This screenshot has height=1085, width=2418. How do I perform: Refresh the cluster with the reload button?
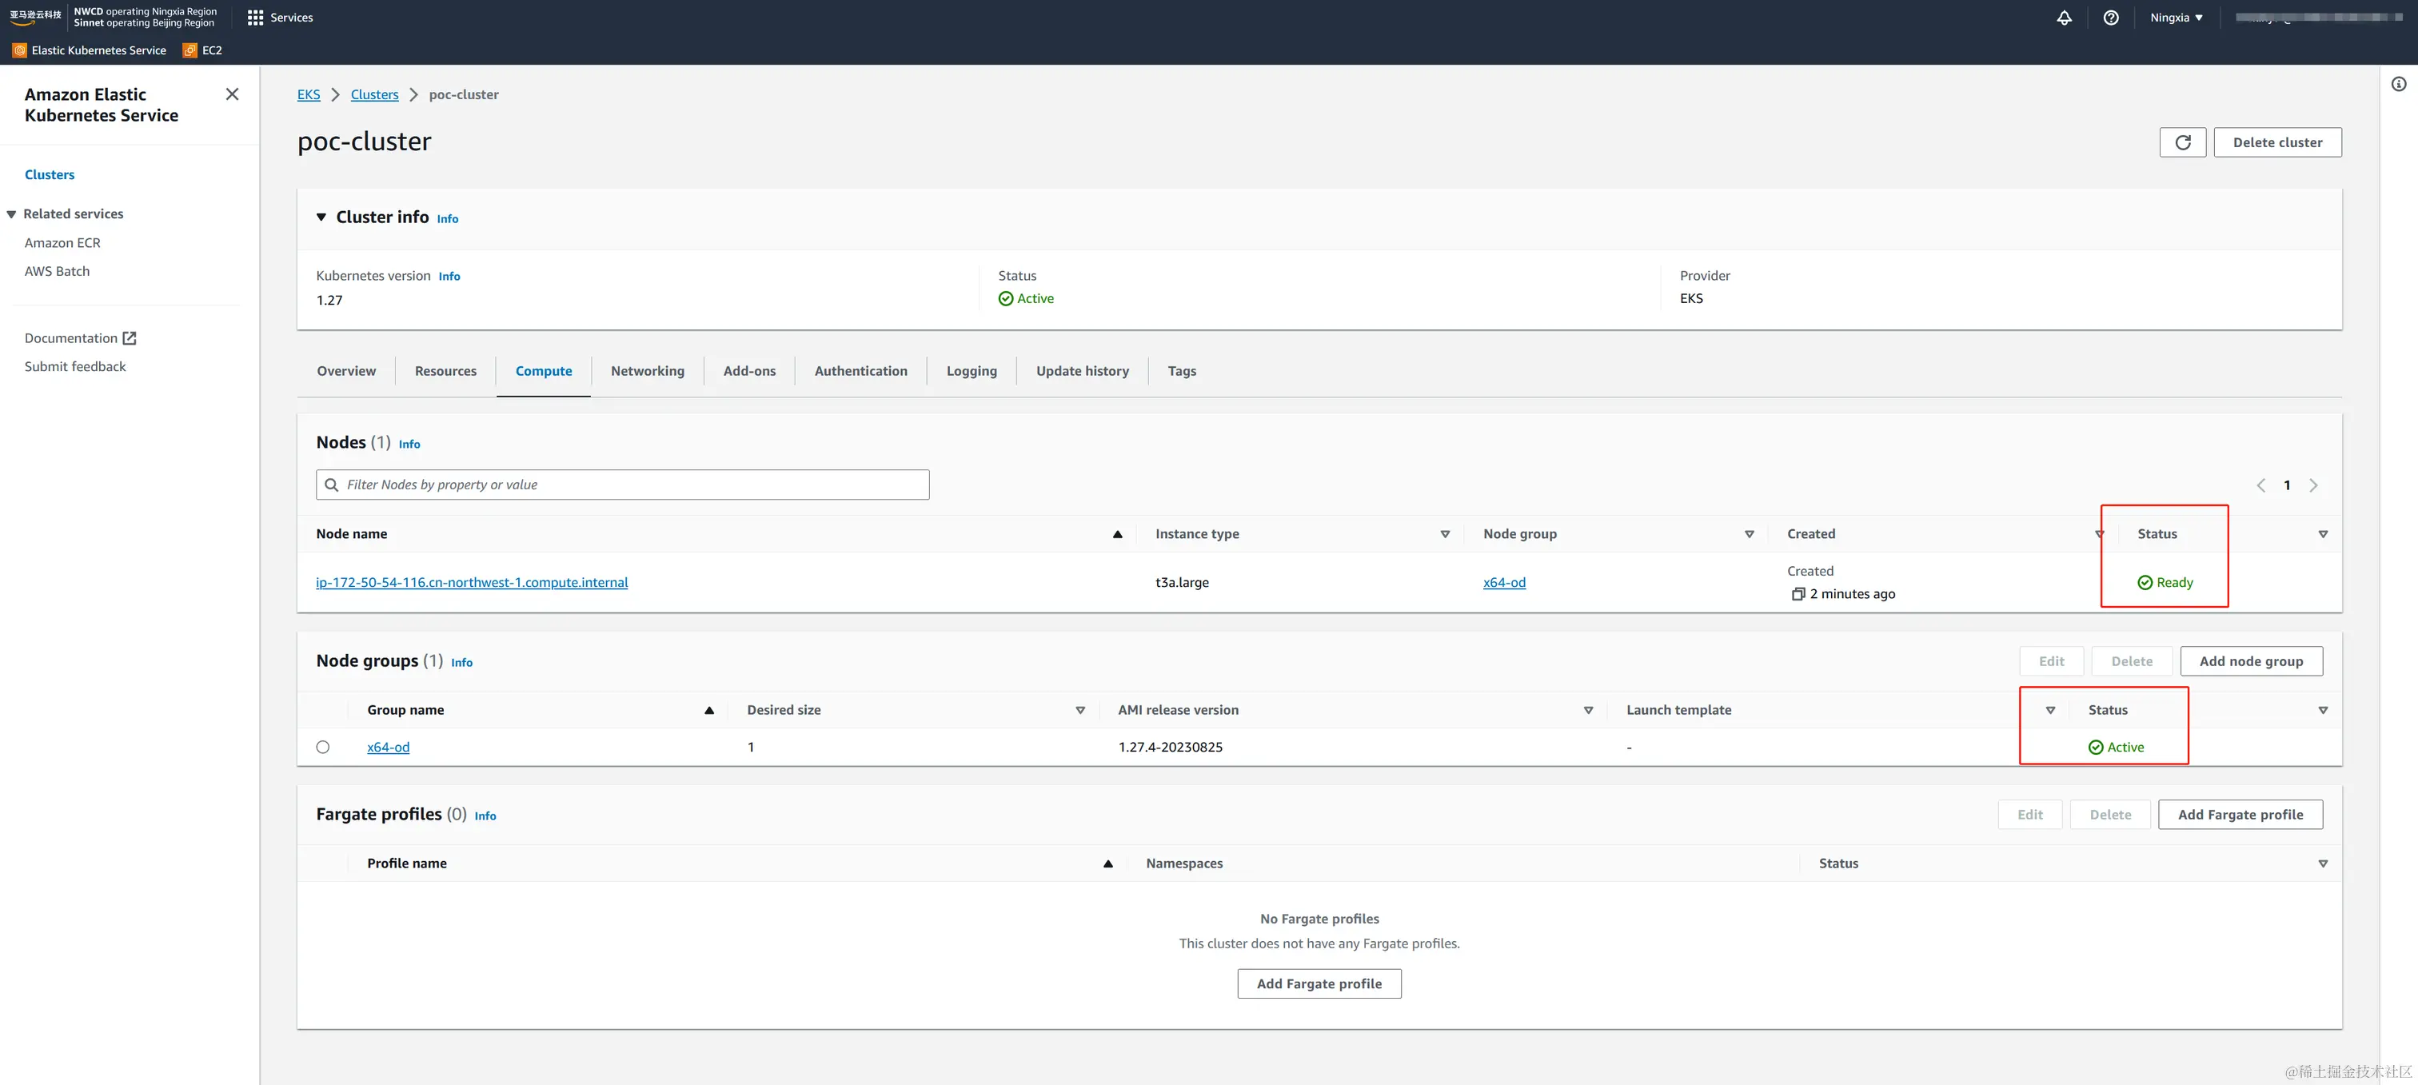pyautogui.click(x=2182, y=142)
